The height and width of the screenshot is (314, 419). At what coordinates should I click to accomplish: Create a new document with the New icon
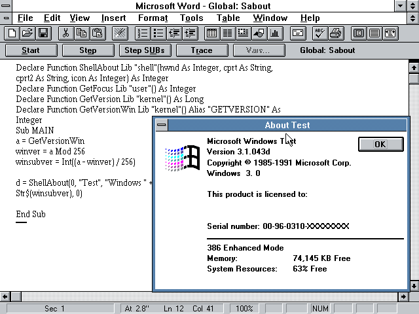[x=12, y=33]
